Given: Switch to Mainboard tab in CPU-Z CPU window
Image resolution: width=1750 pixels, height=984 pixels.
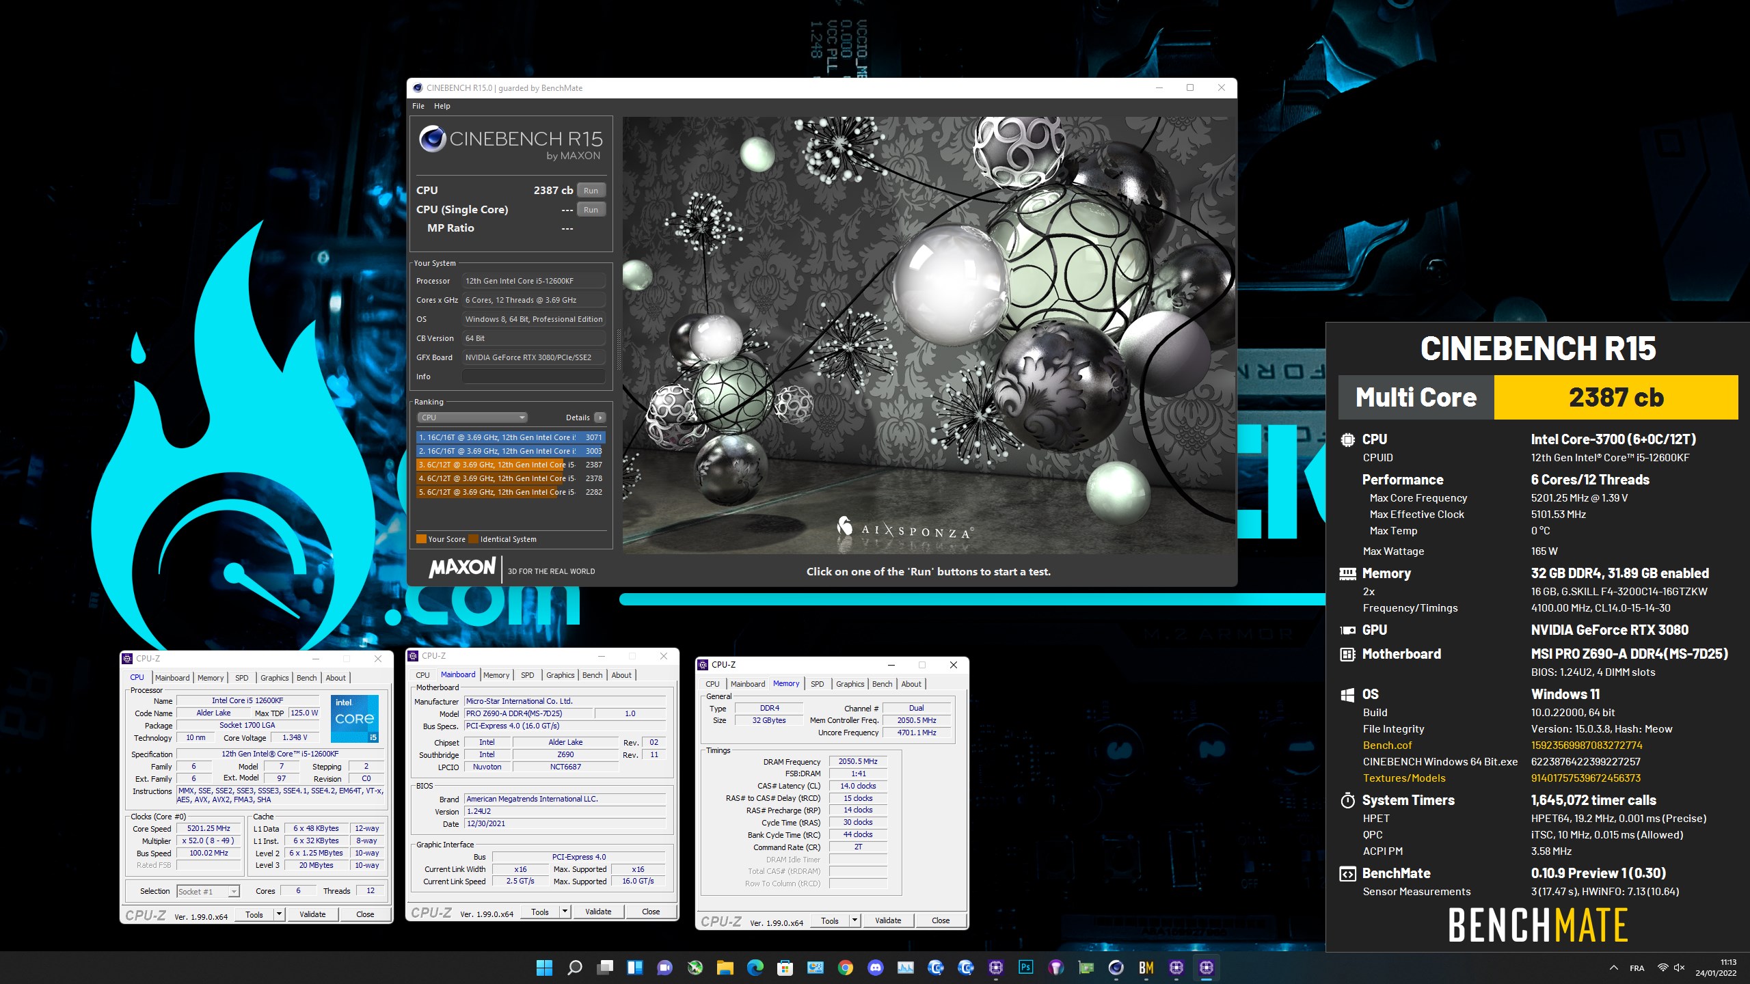Looking at the screenshot, I should [x=172, y=678].
